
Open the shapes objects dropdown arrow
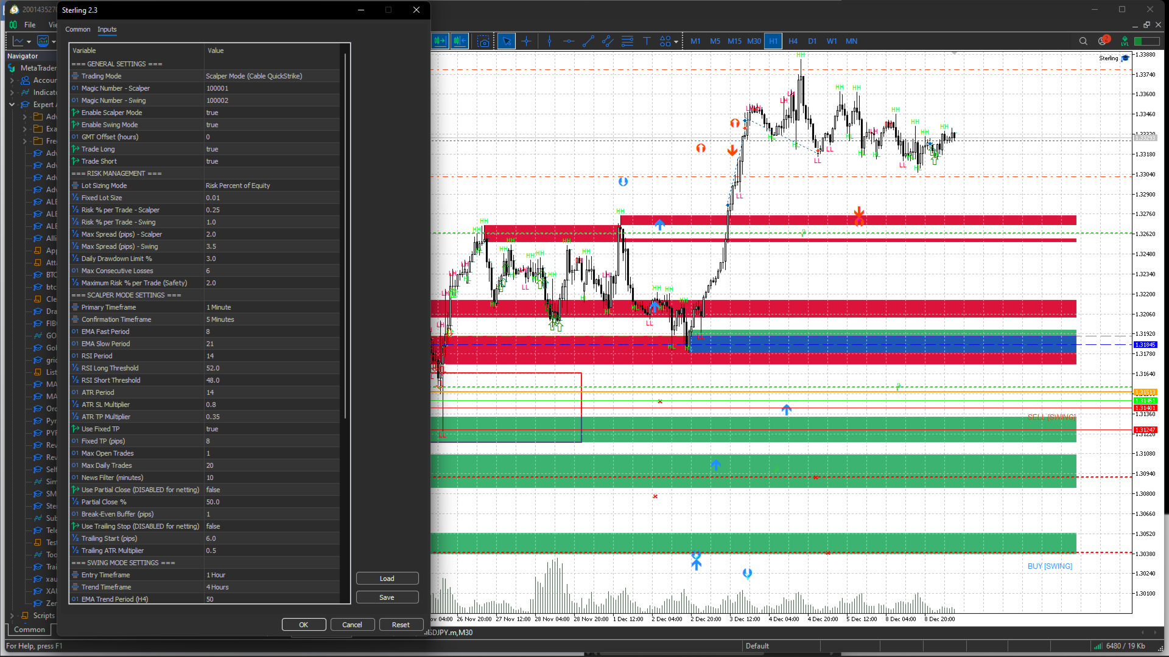click(x=676, y=42)
